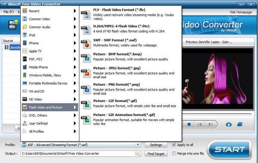Image resolution: width=258 pixels, height=163 pixels.
Task: Choose SWF - SWF Format profile
Action: 130,43
